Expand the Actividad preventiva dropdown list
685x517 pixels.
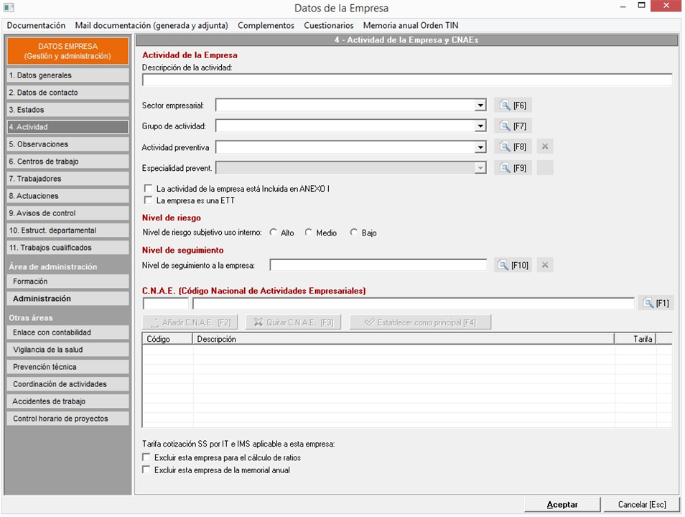[480, 147]
